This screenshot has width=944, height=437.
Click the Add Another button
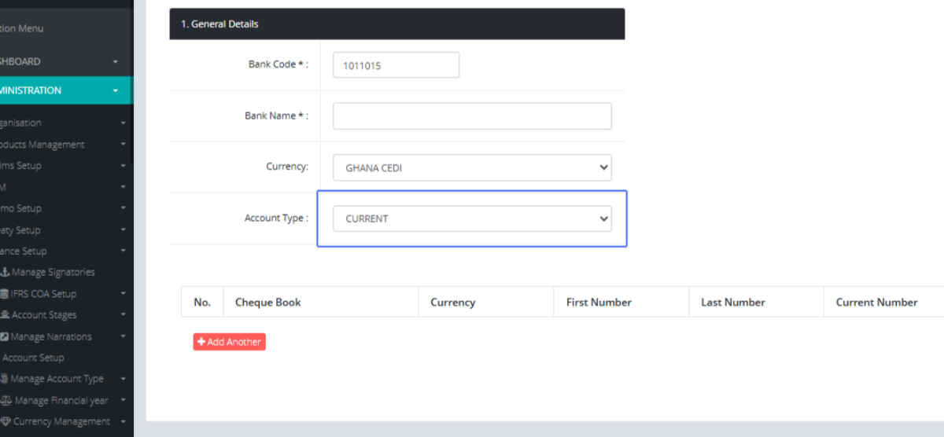[x=230, y=342]
